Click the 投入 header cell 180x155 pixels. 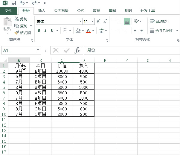point(84,66)
